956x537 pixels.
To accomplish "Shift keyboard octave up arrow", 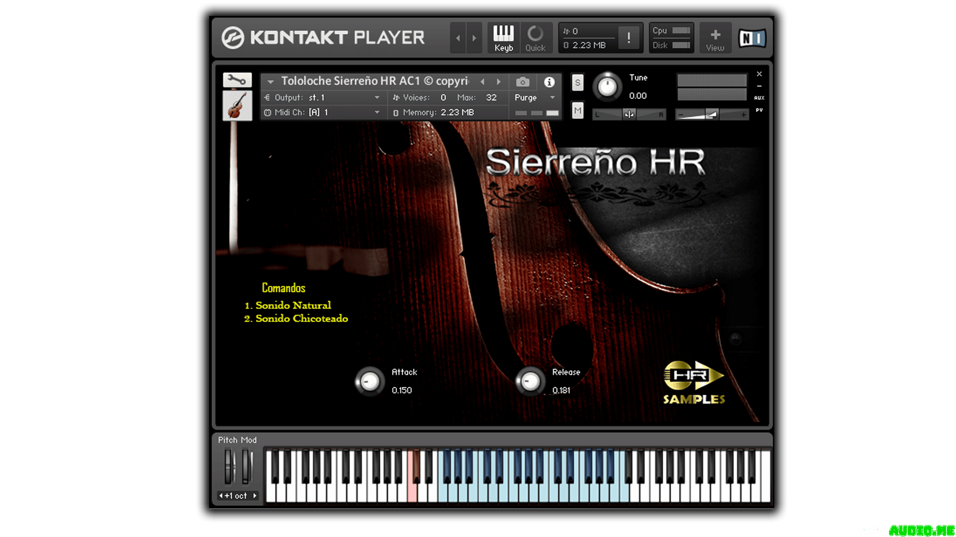I will (255, 496).
